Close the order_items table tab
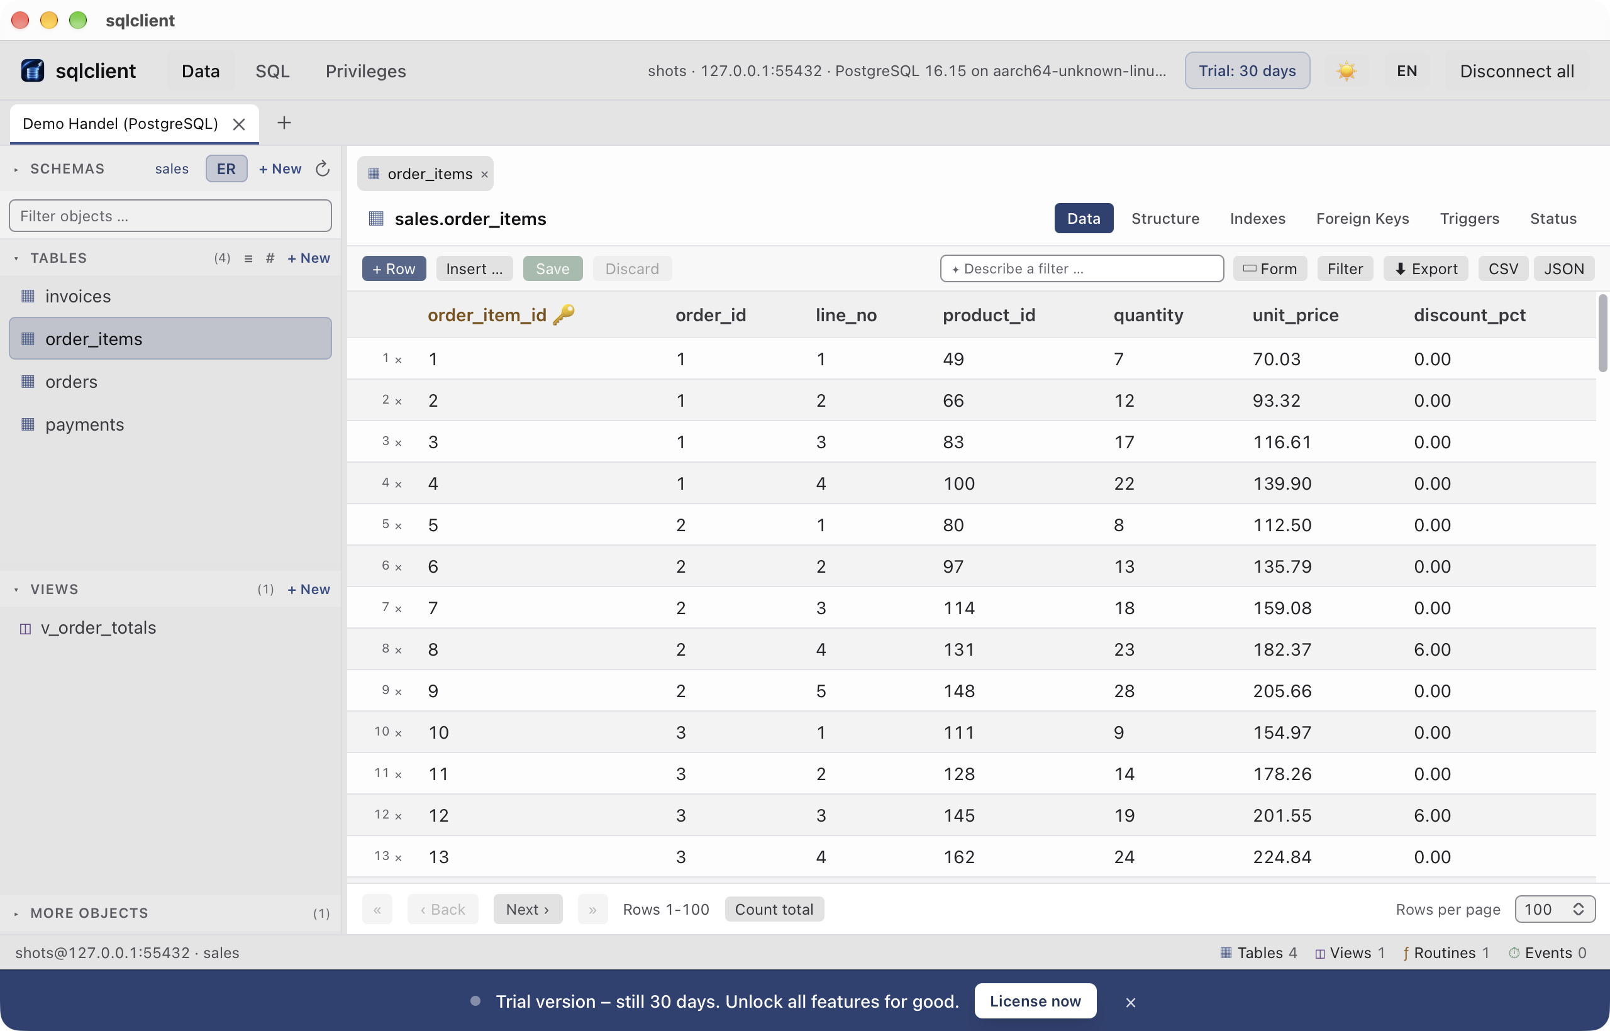1610x1031 pixels. 484,174
